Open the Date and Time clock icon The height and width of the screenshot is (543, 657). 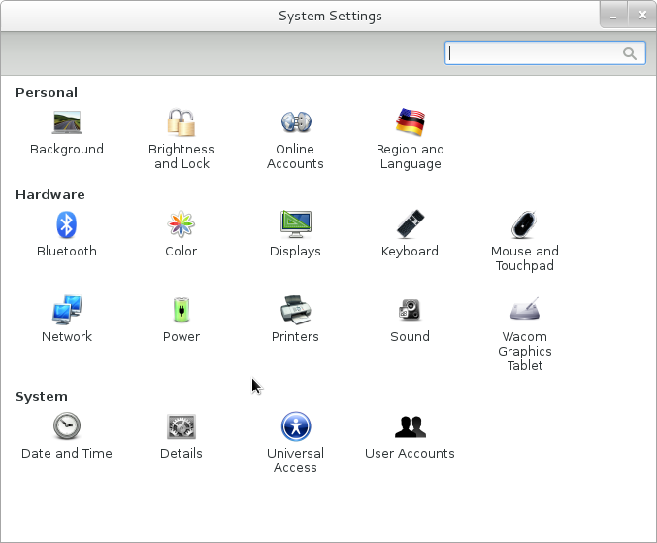click(67, 425)
